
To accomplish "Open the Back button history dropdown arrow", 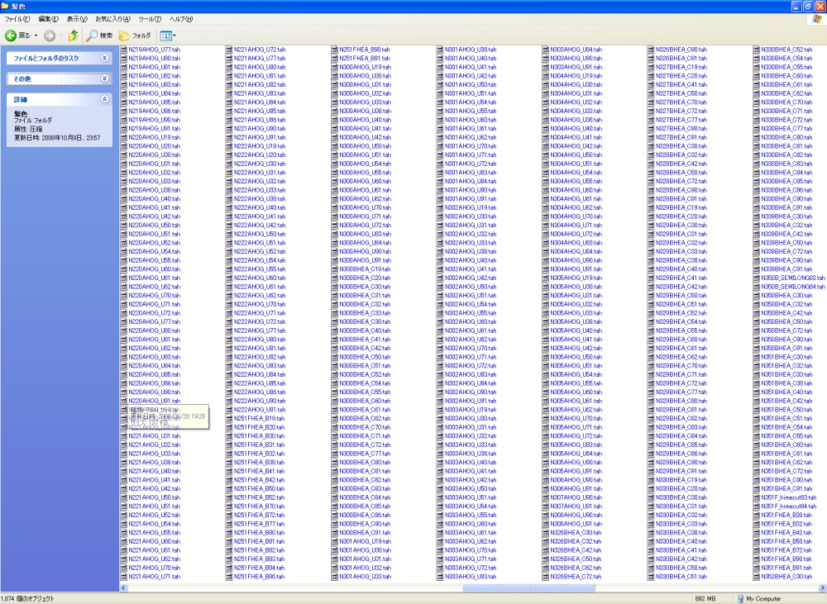I will coord(36,36).
